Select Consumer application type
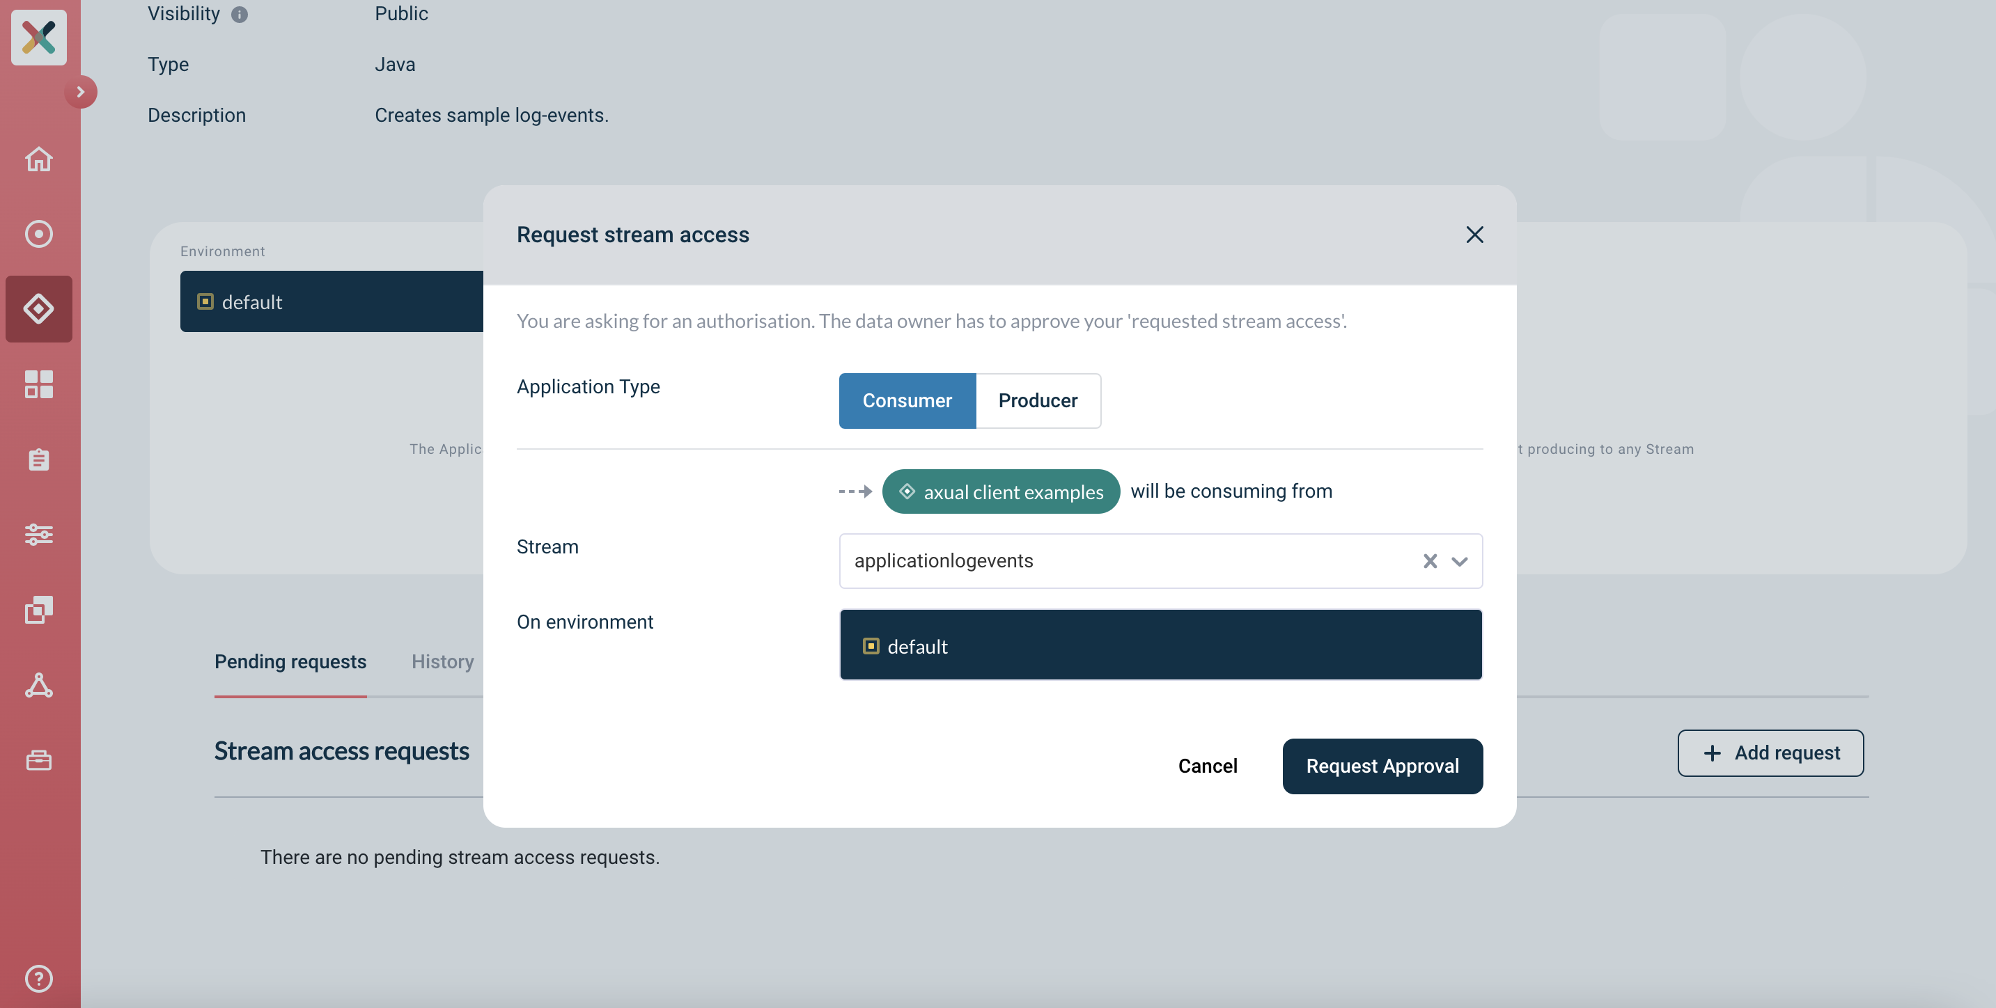The image size is (1996, 1008). click(907, 400)
